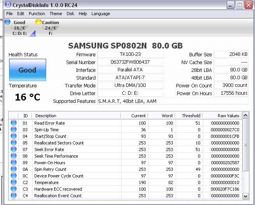This screenshot has width=255, height=205.
Task: Click the status orb for Seek Error Rate
Action: point(14,149)
